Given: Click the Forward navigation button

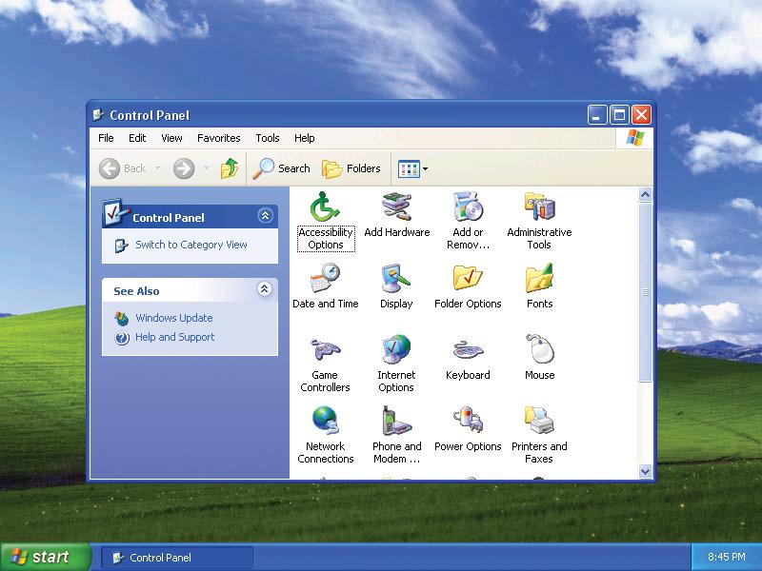Looking at the screenshot, I should pyautogui.click(x=184, y=168).
